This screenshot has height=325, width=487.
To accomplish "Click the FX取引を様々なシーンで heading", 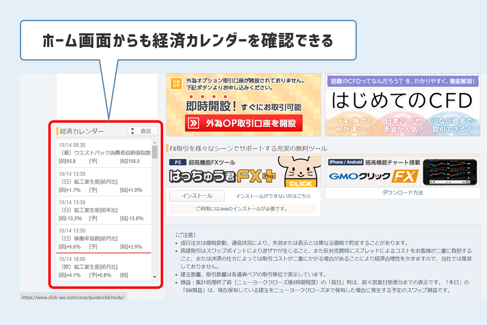I will click(x=248, y=148).
